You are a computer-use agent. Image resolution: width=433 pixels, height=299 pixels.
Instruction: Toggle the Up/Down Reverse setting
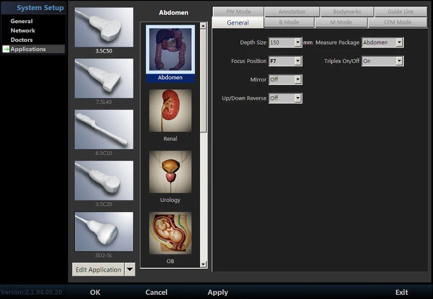pyautogui.click(x=285, y=98)
